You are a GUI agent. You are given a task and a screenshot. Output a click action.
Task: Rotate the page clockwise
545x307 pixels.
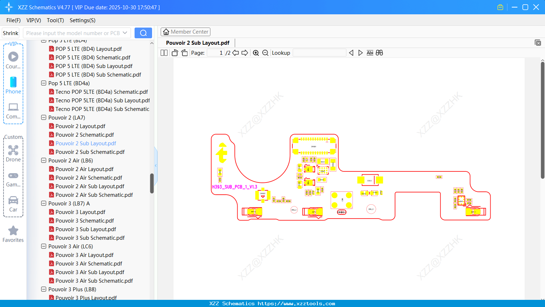pyautogui.click(x=184, y=53)
